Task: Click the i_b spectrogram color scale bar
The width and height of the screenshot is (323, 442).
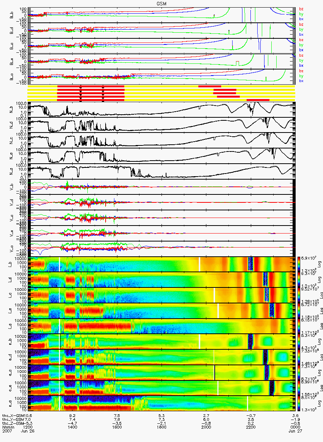Action: 299,264
